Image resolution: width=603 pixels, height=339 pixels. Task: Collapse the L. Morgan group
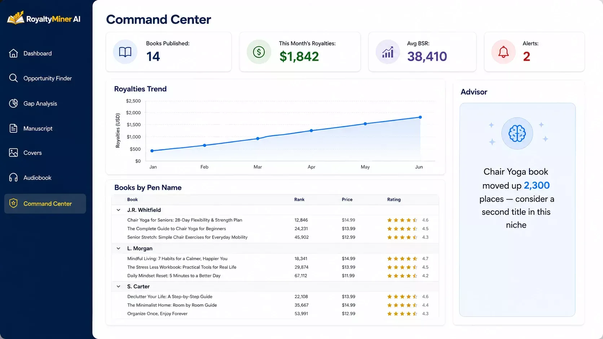(x=118, y=249)
